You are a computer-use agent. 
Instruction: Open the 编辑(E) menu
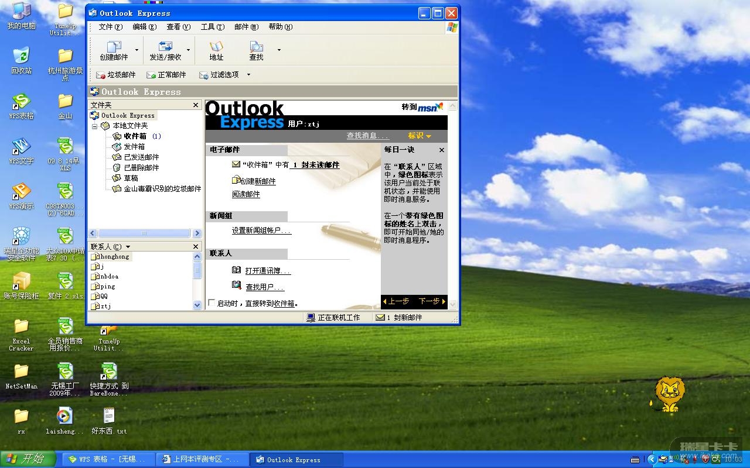(x=144, y=27)
